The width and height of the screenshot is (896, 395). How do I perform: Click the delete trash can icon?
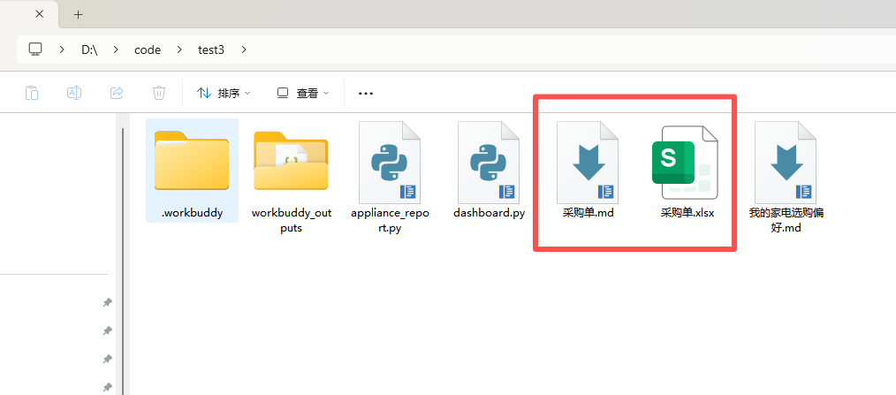tap(159, 93)
